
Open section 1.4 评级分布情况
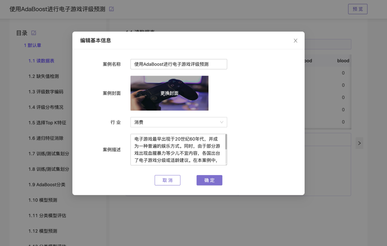(x=46, y=107)
